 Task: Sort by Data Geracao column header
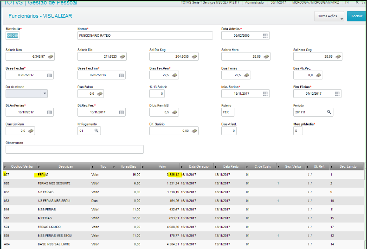197,167
